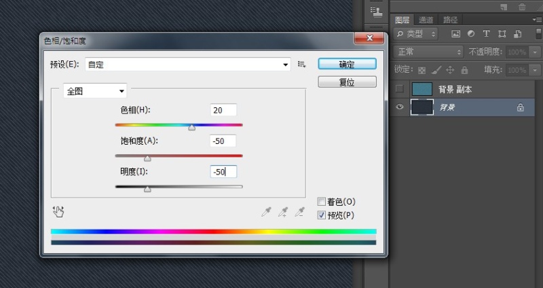Click the lock transparent pixels icon
The height and width of the screenshot is (288, 543).
pos(422,70)
